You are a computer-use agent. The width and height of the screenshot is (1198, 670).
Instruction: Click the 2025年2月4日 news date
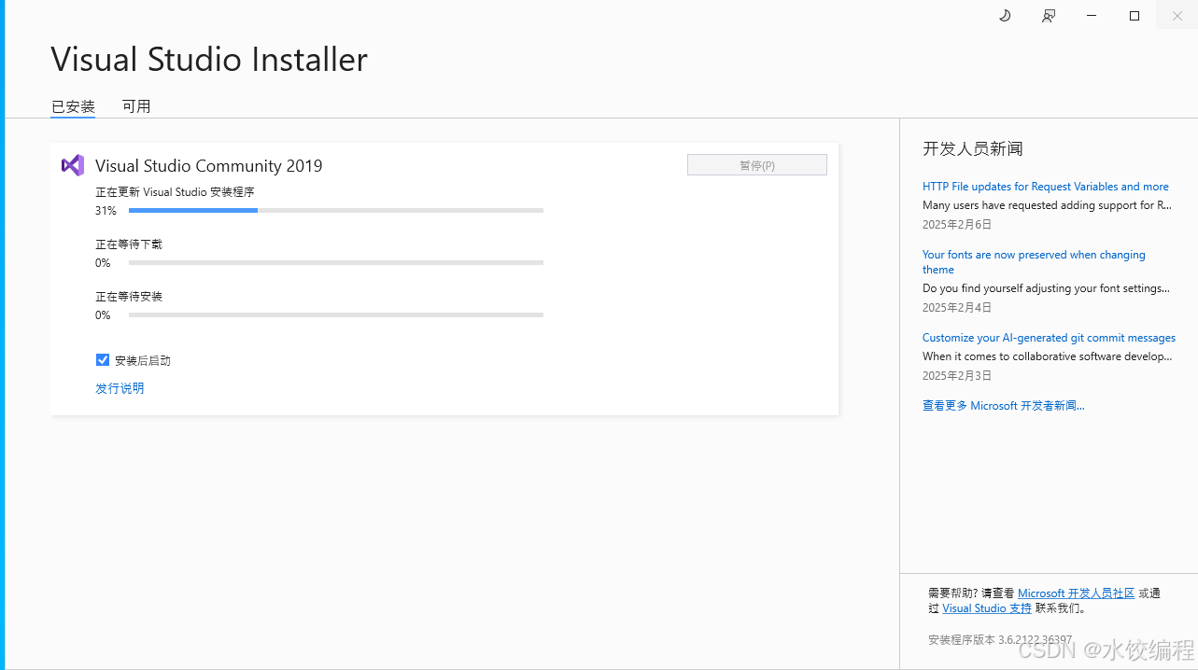(957, 308)
